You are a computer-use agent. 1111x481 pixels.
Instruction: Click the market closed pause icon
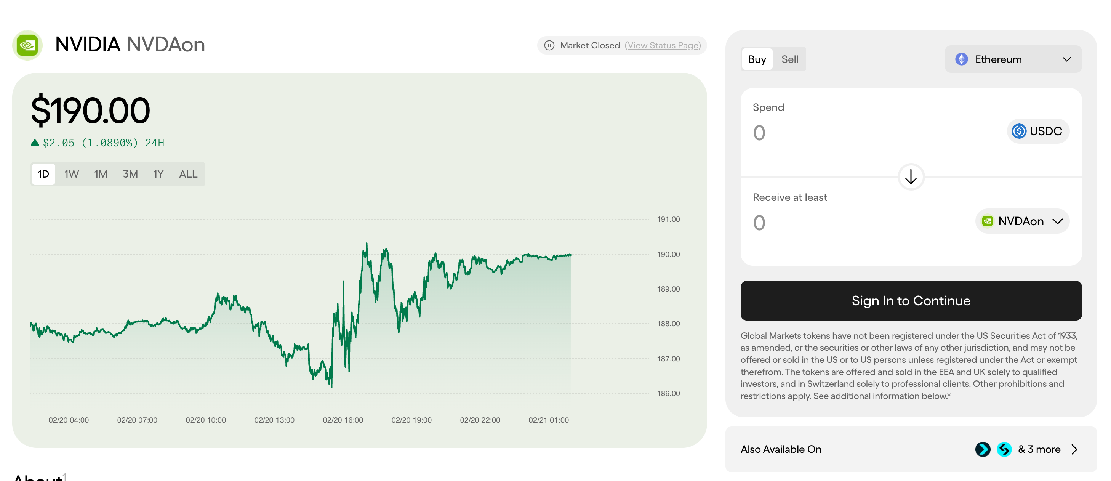pyautogui.click(x=549, y=45)
